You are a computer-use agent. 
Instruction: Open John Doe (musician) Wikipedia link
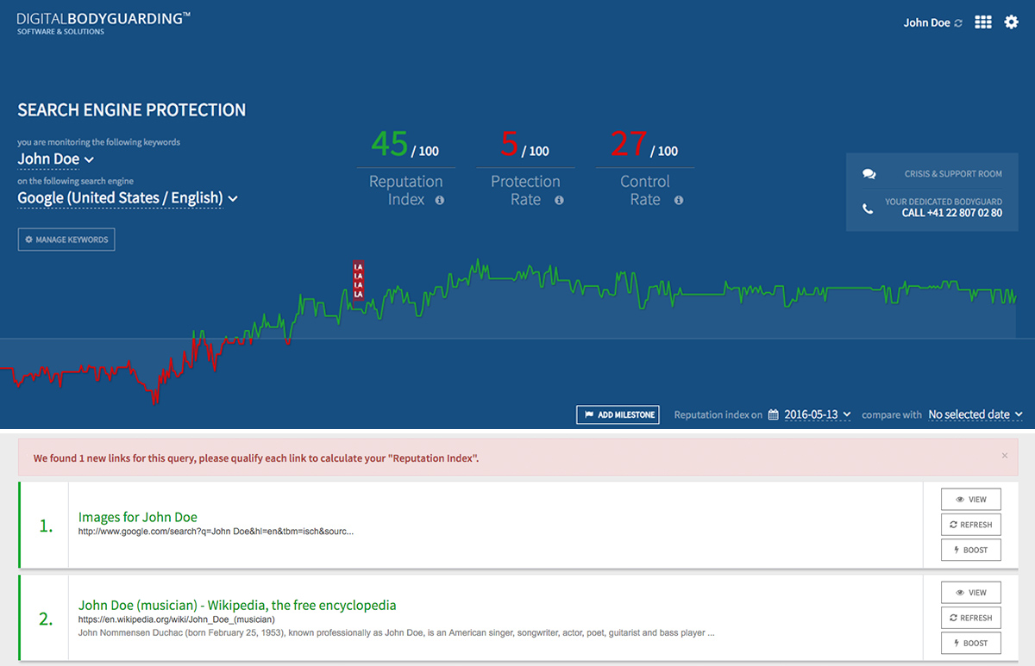pyautogui.click(x=237, y=605)
